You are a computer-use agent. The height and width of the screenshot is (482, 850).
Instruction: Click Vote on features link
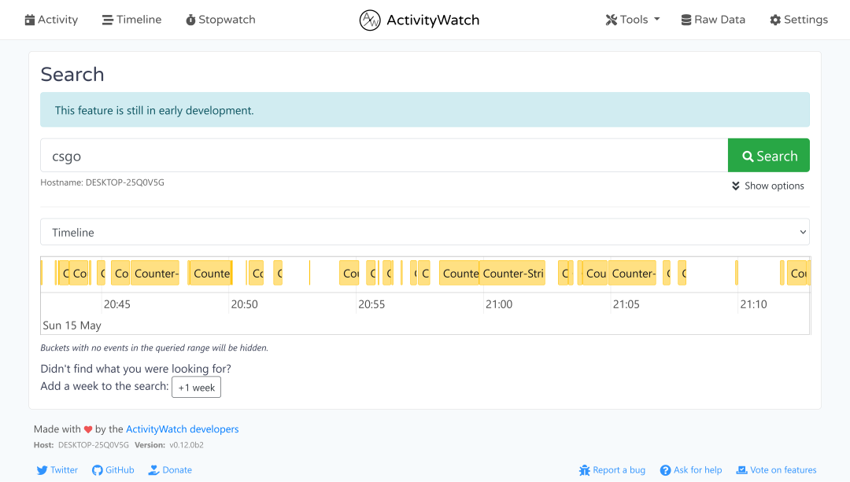tap(776, 470)
